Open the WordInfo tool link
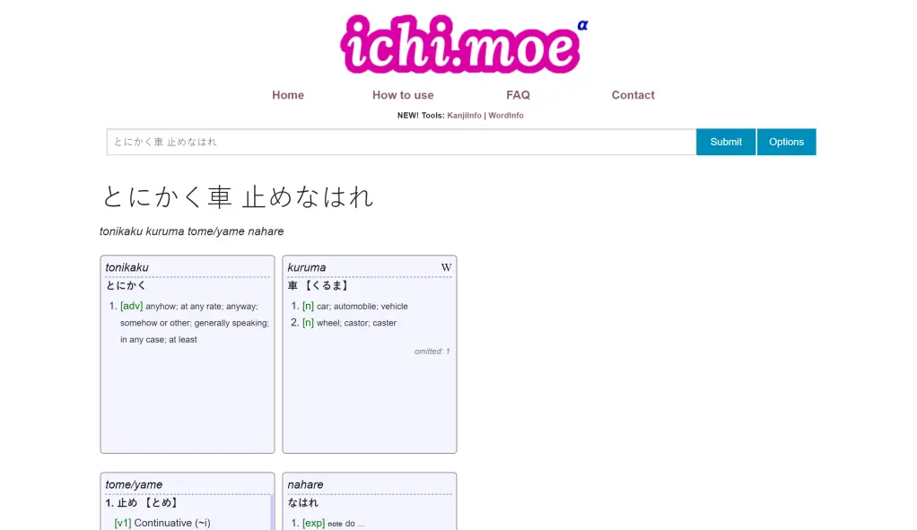This screenshot has width=917, height=530. point(506,116)
